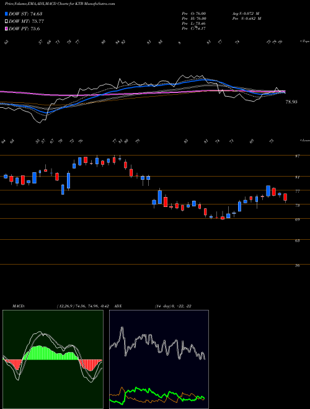Image resolution: width=310 pixels, height=409 pixels.
Task: Click the ADX panel label
Action: coord(118,306)
